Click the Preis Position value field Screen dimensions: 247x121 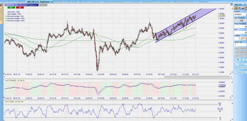(241, 27)
